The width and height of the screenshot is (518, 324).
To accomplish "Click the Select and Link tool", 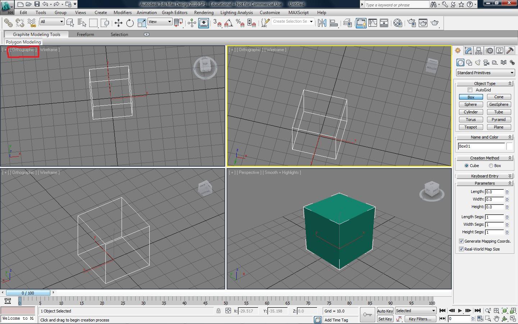I will 8,23.
